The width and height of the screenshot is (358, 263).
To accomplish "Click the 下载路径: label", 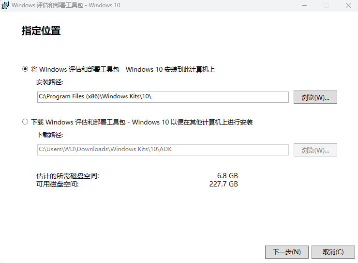I will pos(49,135).
